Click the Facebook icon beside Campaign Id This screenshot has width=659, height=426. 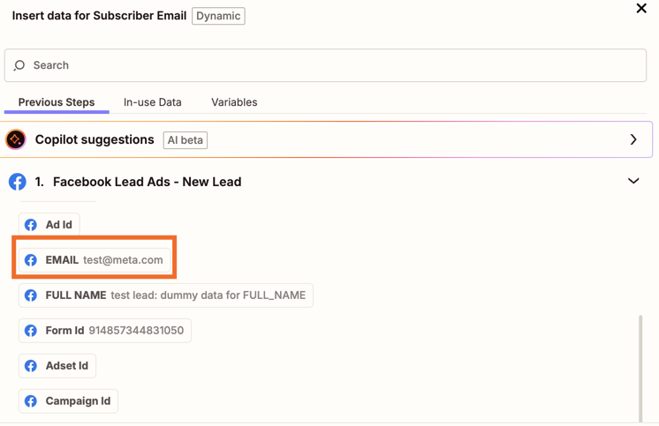click(31, 401)
